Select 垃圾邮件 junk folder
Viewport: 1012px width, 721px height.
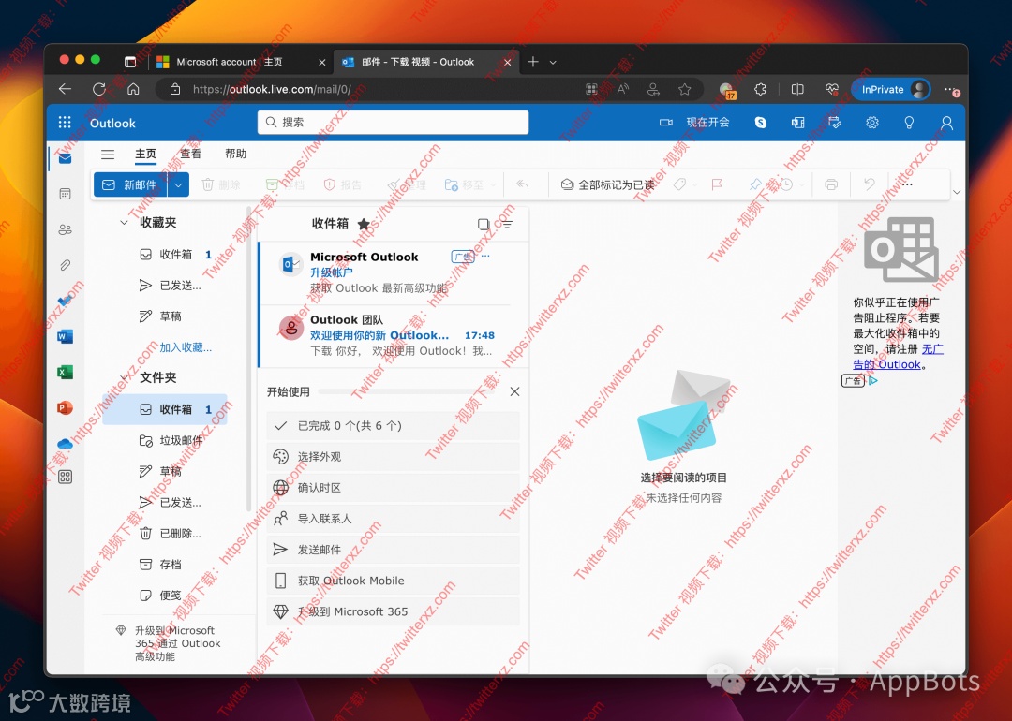pyautogui.click(x=165, y=440)
